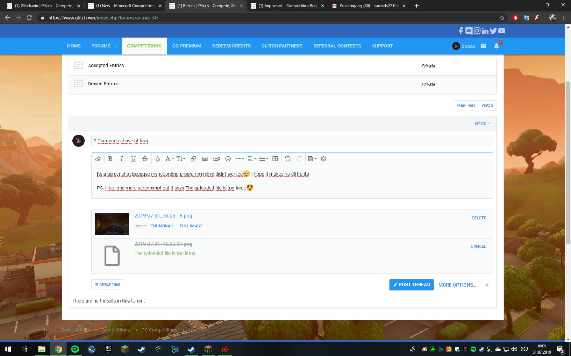571x356 pixels.
Task: Open the Filters dropdown
Action: pos(482,124)
